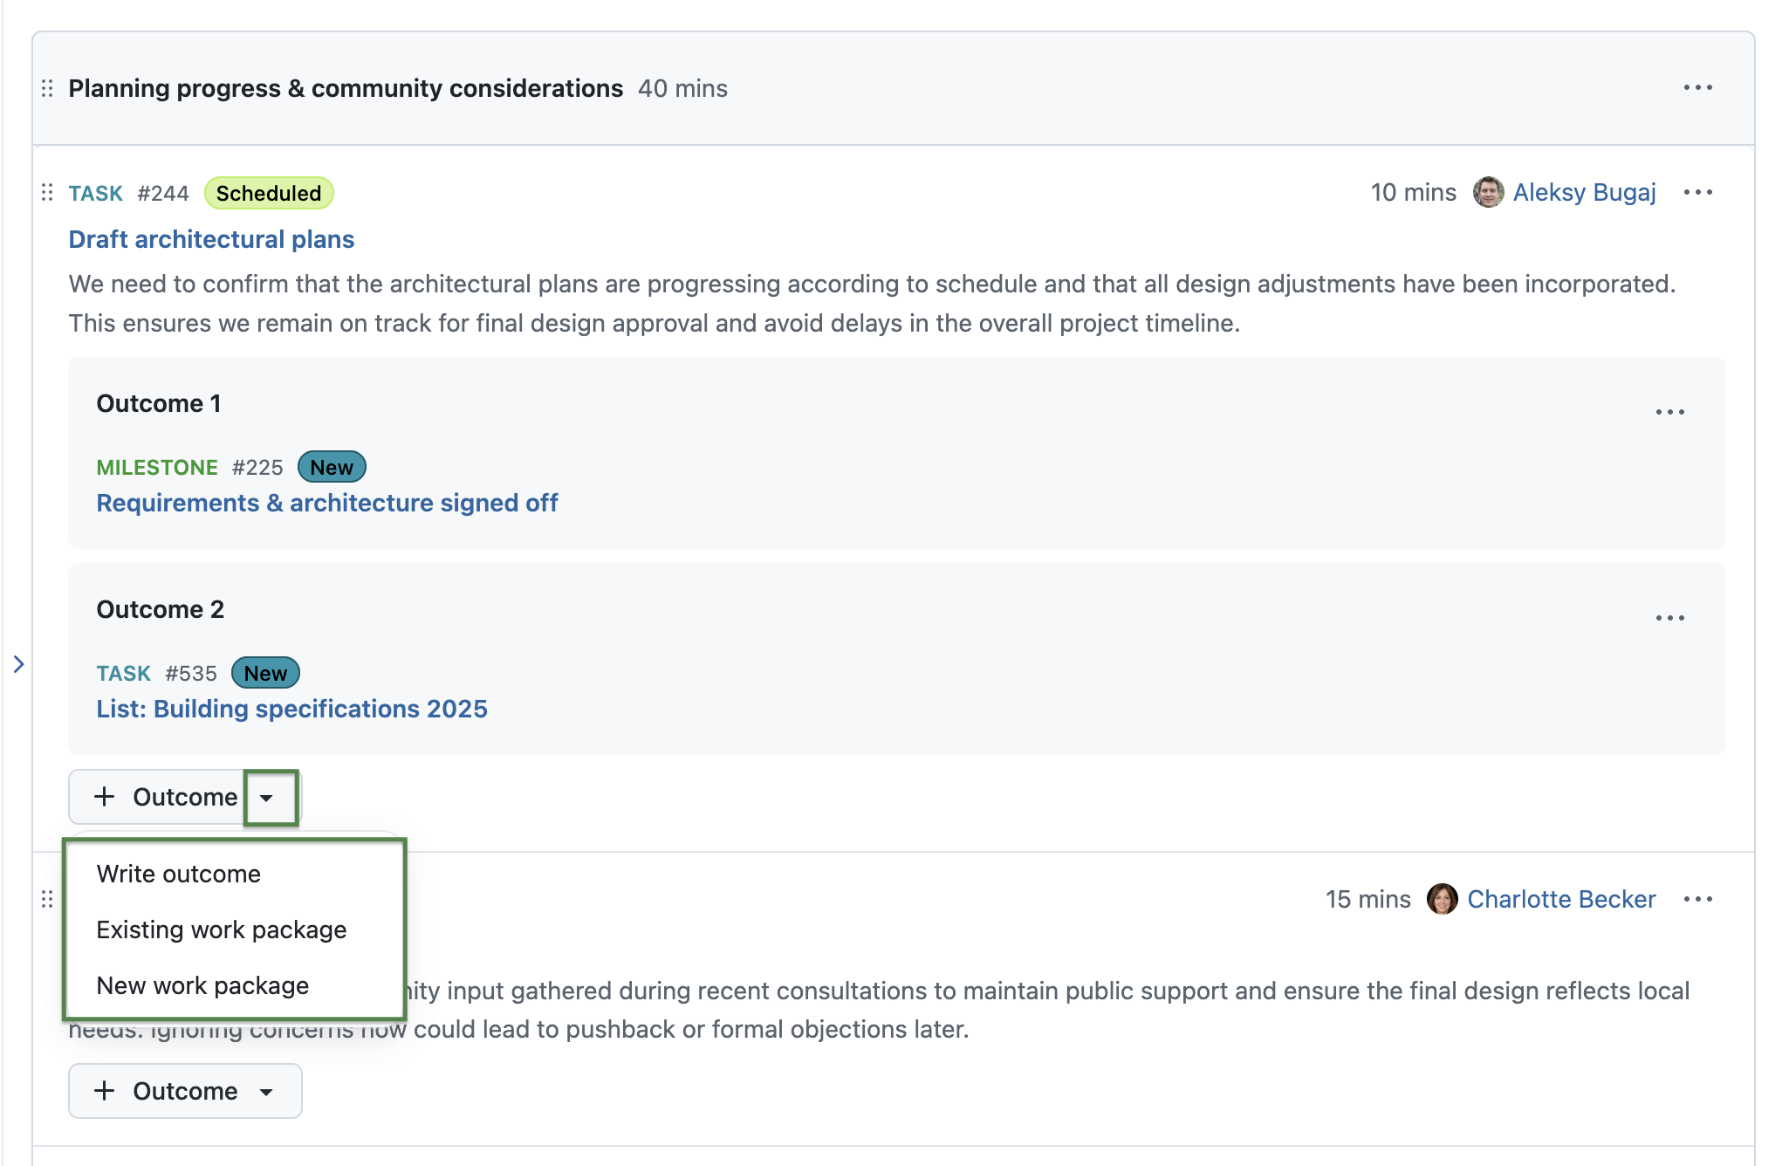Open the 'Draft architectural plans' task
Screen dimensions: 1789x1166
tap(211, 239)
